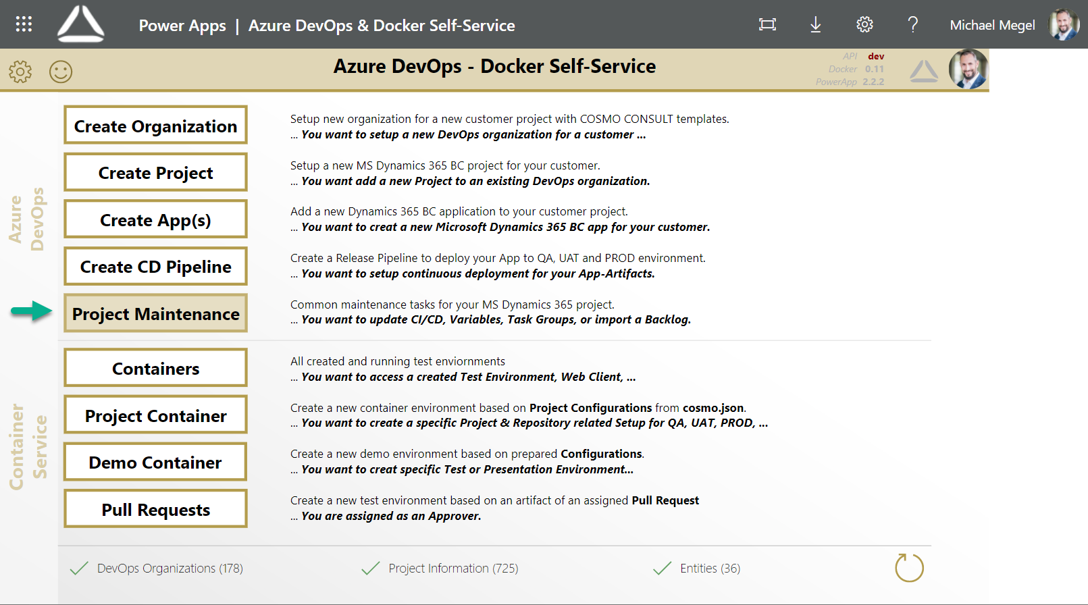Click the Project Container button
This screenshot has height=605, width=1088.
coord(156,415)
